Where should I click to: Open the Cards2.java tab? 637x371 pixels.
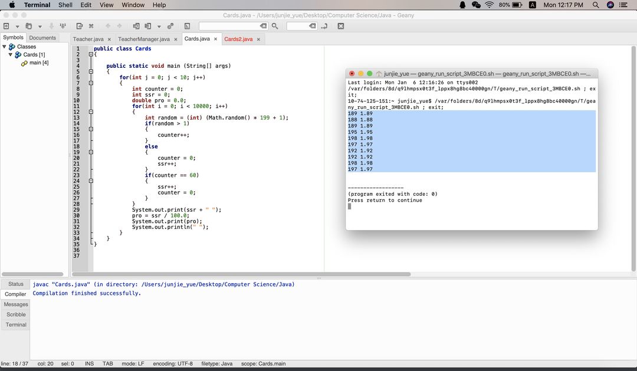[x=238, y=39]
